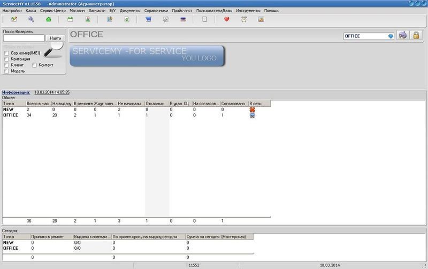
Task: Select the NEW row in Сегодня table
Action: pyautogui.click(x=128, y=243)
